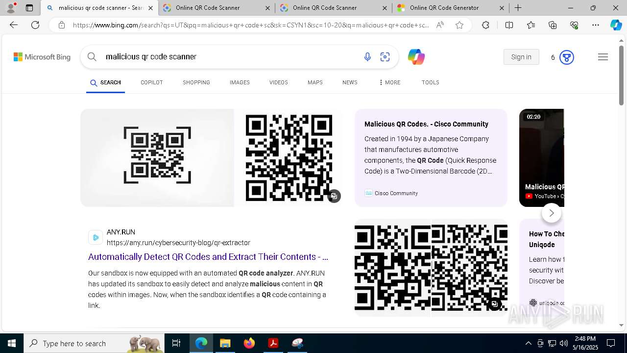This screenshot has height=353, width=627.
Task: View site info via the padlock icon
Action: [x=62, y=25]
